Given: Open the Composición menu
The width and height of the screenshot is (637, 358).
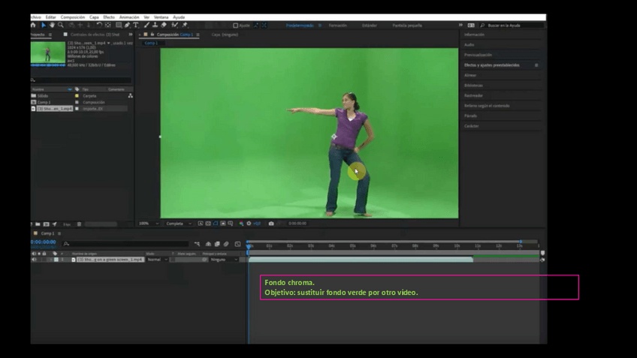Looking at the screenshot, I should [73, 17].
